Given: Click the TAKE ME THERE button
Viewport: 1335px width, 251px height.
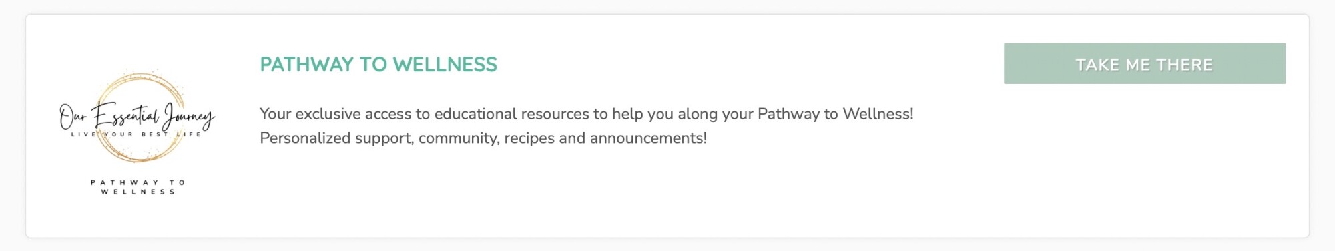Looking at the screenshot, I should click(x=1144, y=64).
